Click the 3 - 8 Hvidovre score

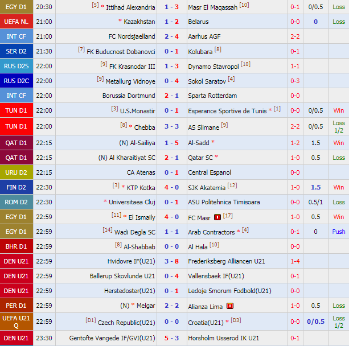point(171,261)
